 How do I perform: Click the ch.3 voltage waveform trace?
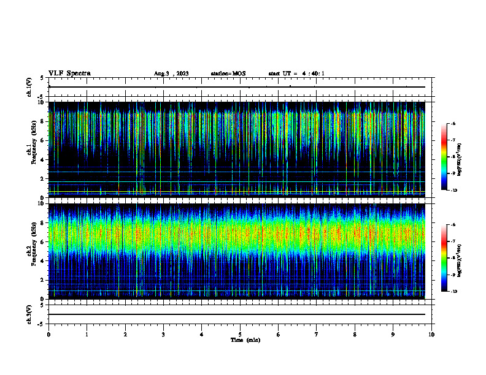point(237,314)
